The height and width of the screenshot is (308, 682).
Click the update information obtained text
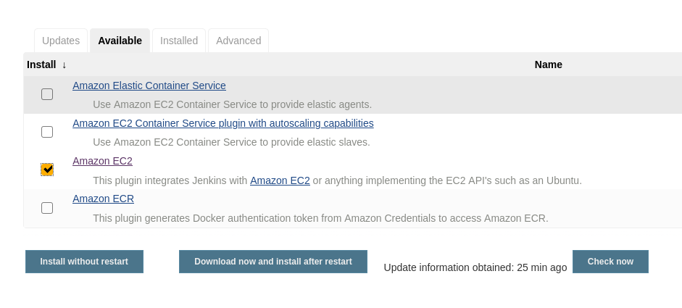(x=475, y=267)
